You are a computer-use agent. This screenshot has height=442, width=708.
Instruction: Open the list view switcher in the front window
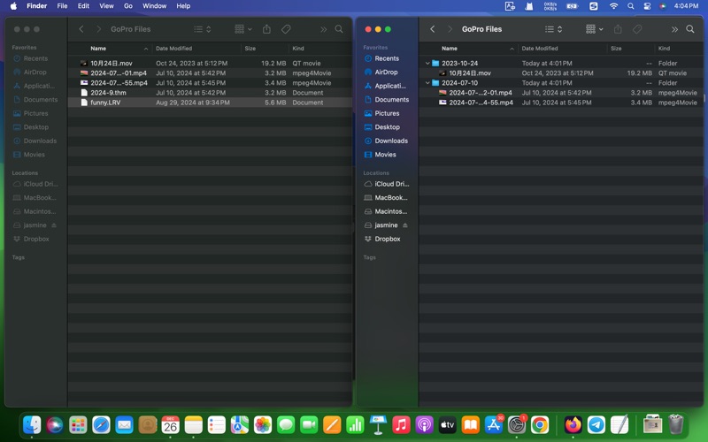click(x=553, y=29)
